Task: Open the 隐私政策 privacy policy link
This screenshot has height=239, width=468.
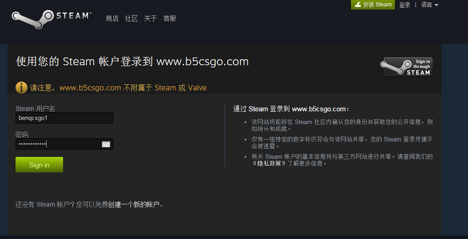Action: click(x=270, y=163)
